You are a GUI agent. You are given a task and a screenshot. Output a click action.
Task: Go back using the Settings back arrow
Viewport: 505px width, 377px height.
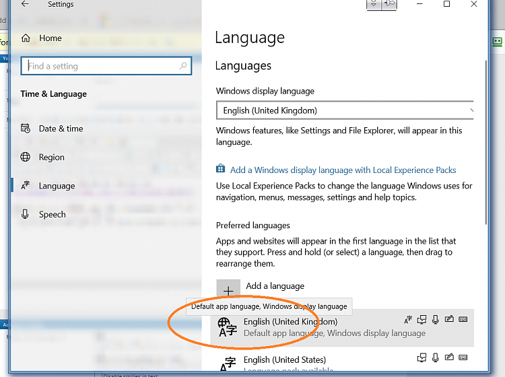tap(25, 4)
